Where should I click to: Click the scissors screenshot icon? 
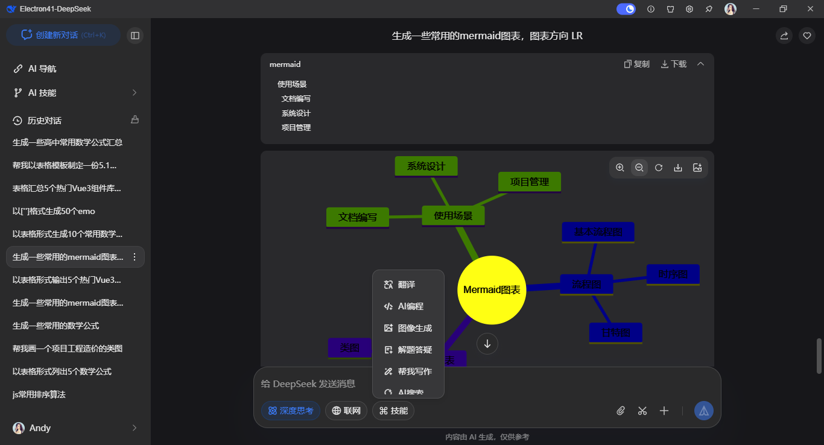[642, 411]
